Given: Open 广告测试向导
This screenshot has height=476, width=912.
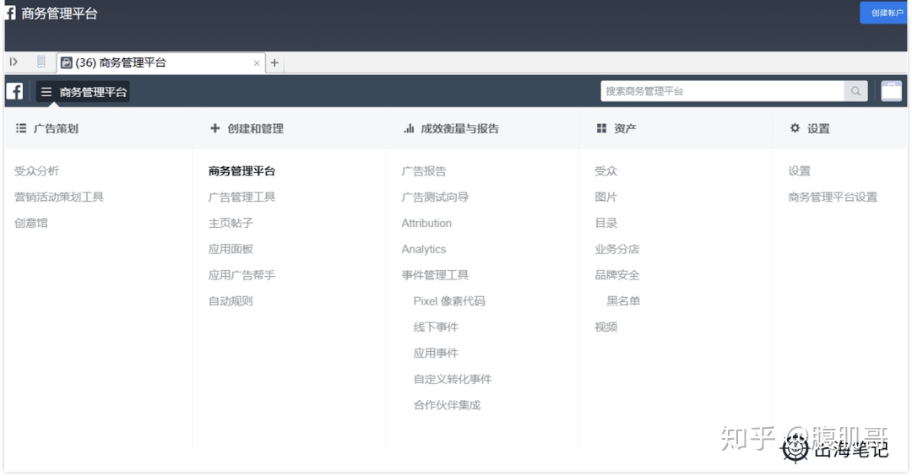Looking at the screenshot, I should tap(435, 197).
